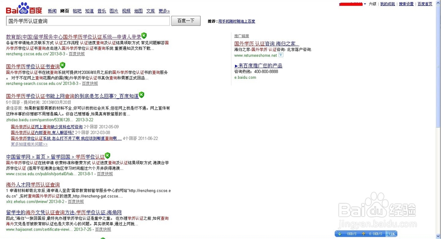Click the Baidu logo
Image resolution: width=441 pixels, height=239 pixels.
(24, 8)
